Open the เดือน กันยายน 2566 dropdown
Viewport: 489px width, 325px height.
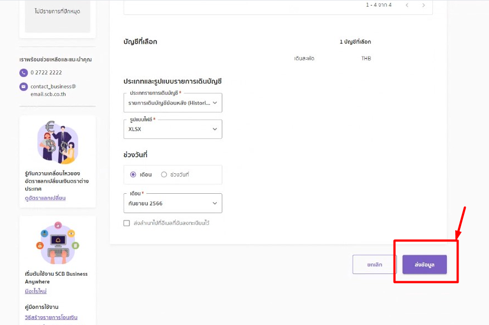[173, 203]
